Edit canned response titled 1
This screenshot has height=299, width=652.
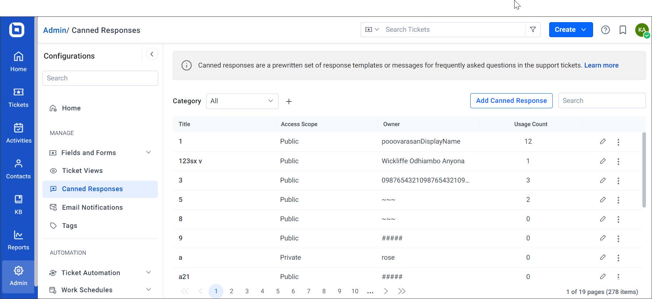coord(603,141)
